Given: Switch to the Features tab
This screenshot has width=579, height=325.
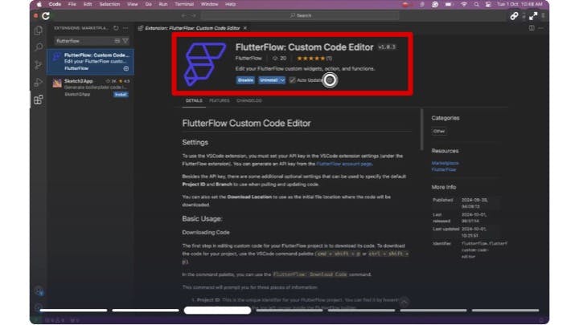Looking at the screenshot, I should [x=220, y=100].
